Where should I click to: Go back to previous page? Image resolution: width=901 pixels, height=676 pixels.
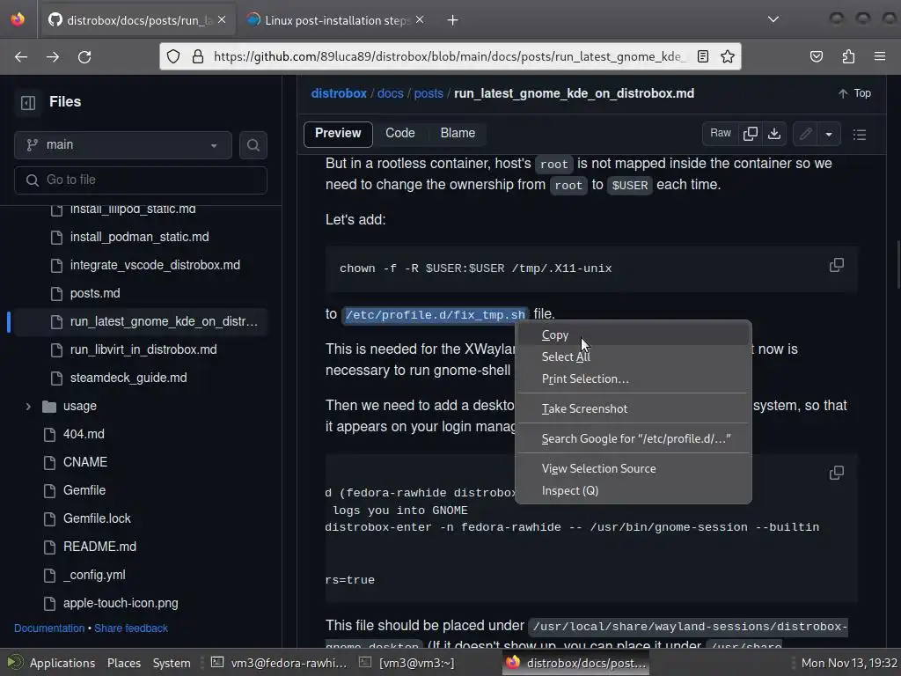coord(21,57)
